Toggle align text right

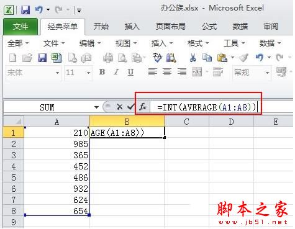182,72
